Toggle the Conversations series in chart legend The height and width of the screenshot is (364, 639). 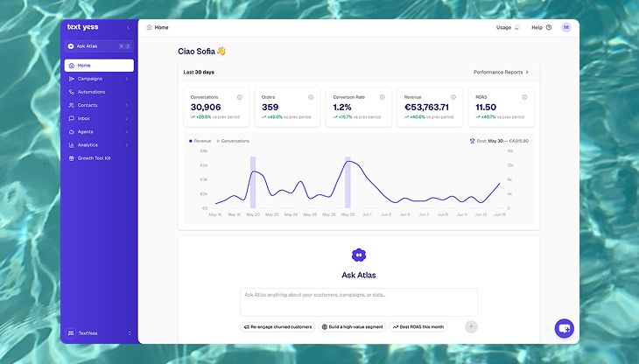[233, 141]
